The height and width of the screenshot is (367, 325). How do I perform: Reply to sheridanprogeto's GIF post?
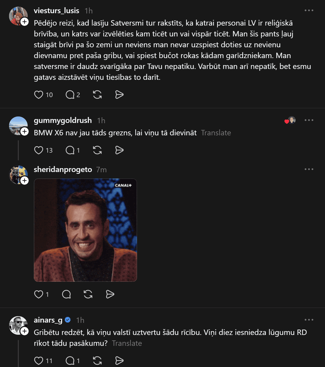pos(66,294)
